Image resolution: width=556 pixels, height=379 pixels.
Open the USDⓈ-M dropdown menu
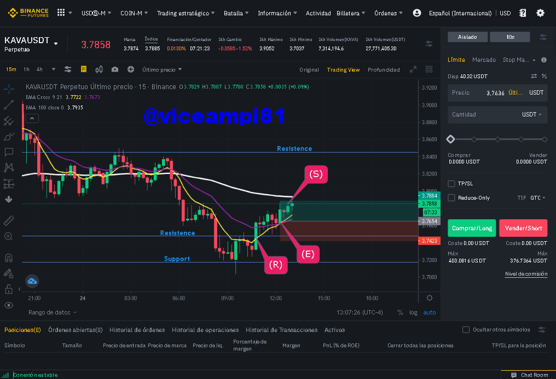tap(96, 13)
